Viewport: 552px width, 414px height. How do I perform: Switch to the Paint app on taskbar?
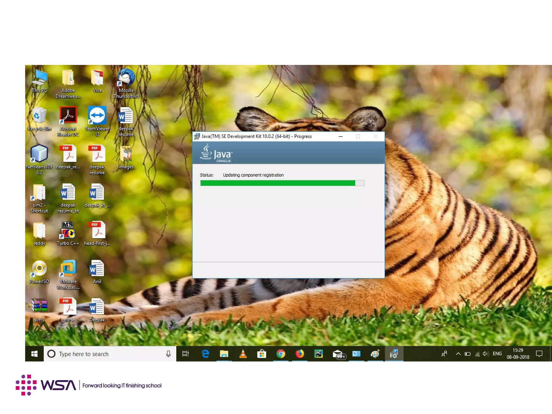375,354
